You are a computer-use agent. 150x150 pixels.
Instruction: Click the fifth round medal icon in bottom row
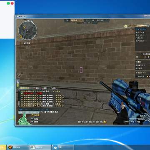tap(94, 122)
